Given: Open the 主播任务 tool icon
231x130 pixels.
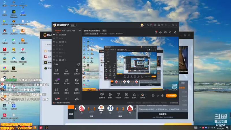Looking at the screenshot, I should click(x=77, y=71).
